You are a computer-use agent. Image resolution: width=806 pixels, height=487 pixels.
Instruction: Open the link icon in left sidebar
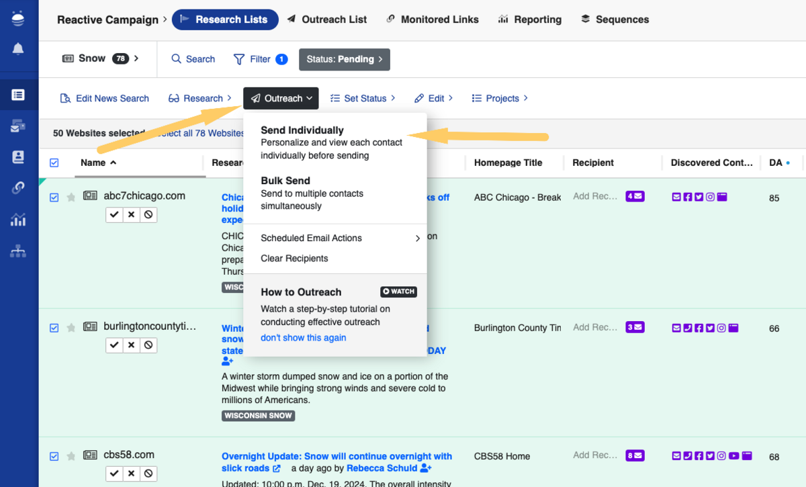point(18,188)
